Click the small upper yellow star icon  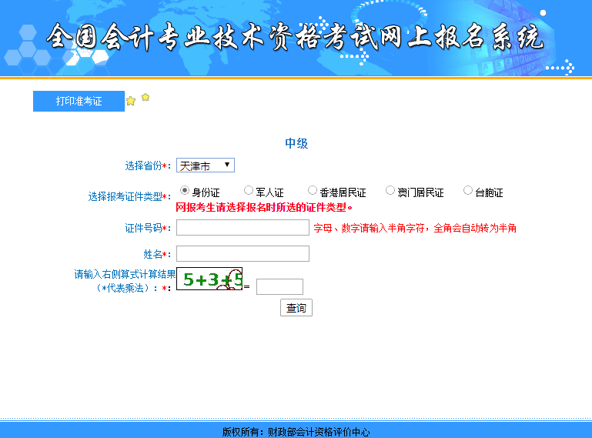pyautogui.click(x=145, y=98)
